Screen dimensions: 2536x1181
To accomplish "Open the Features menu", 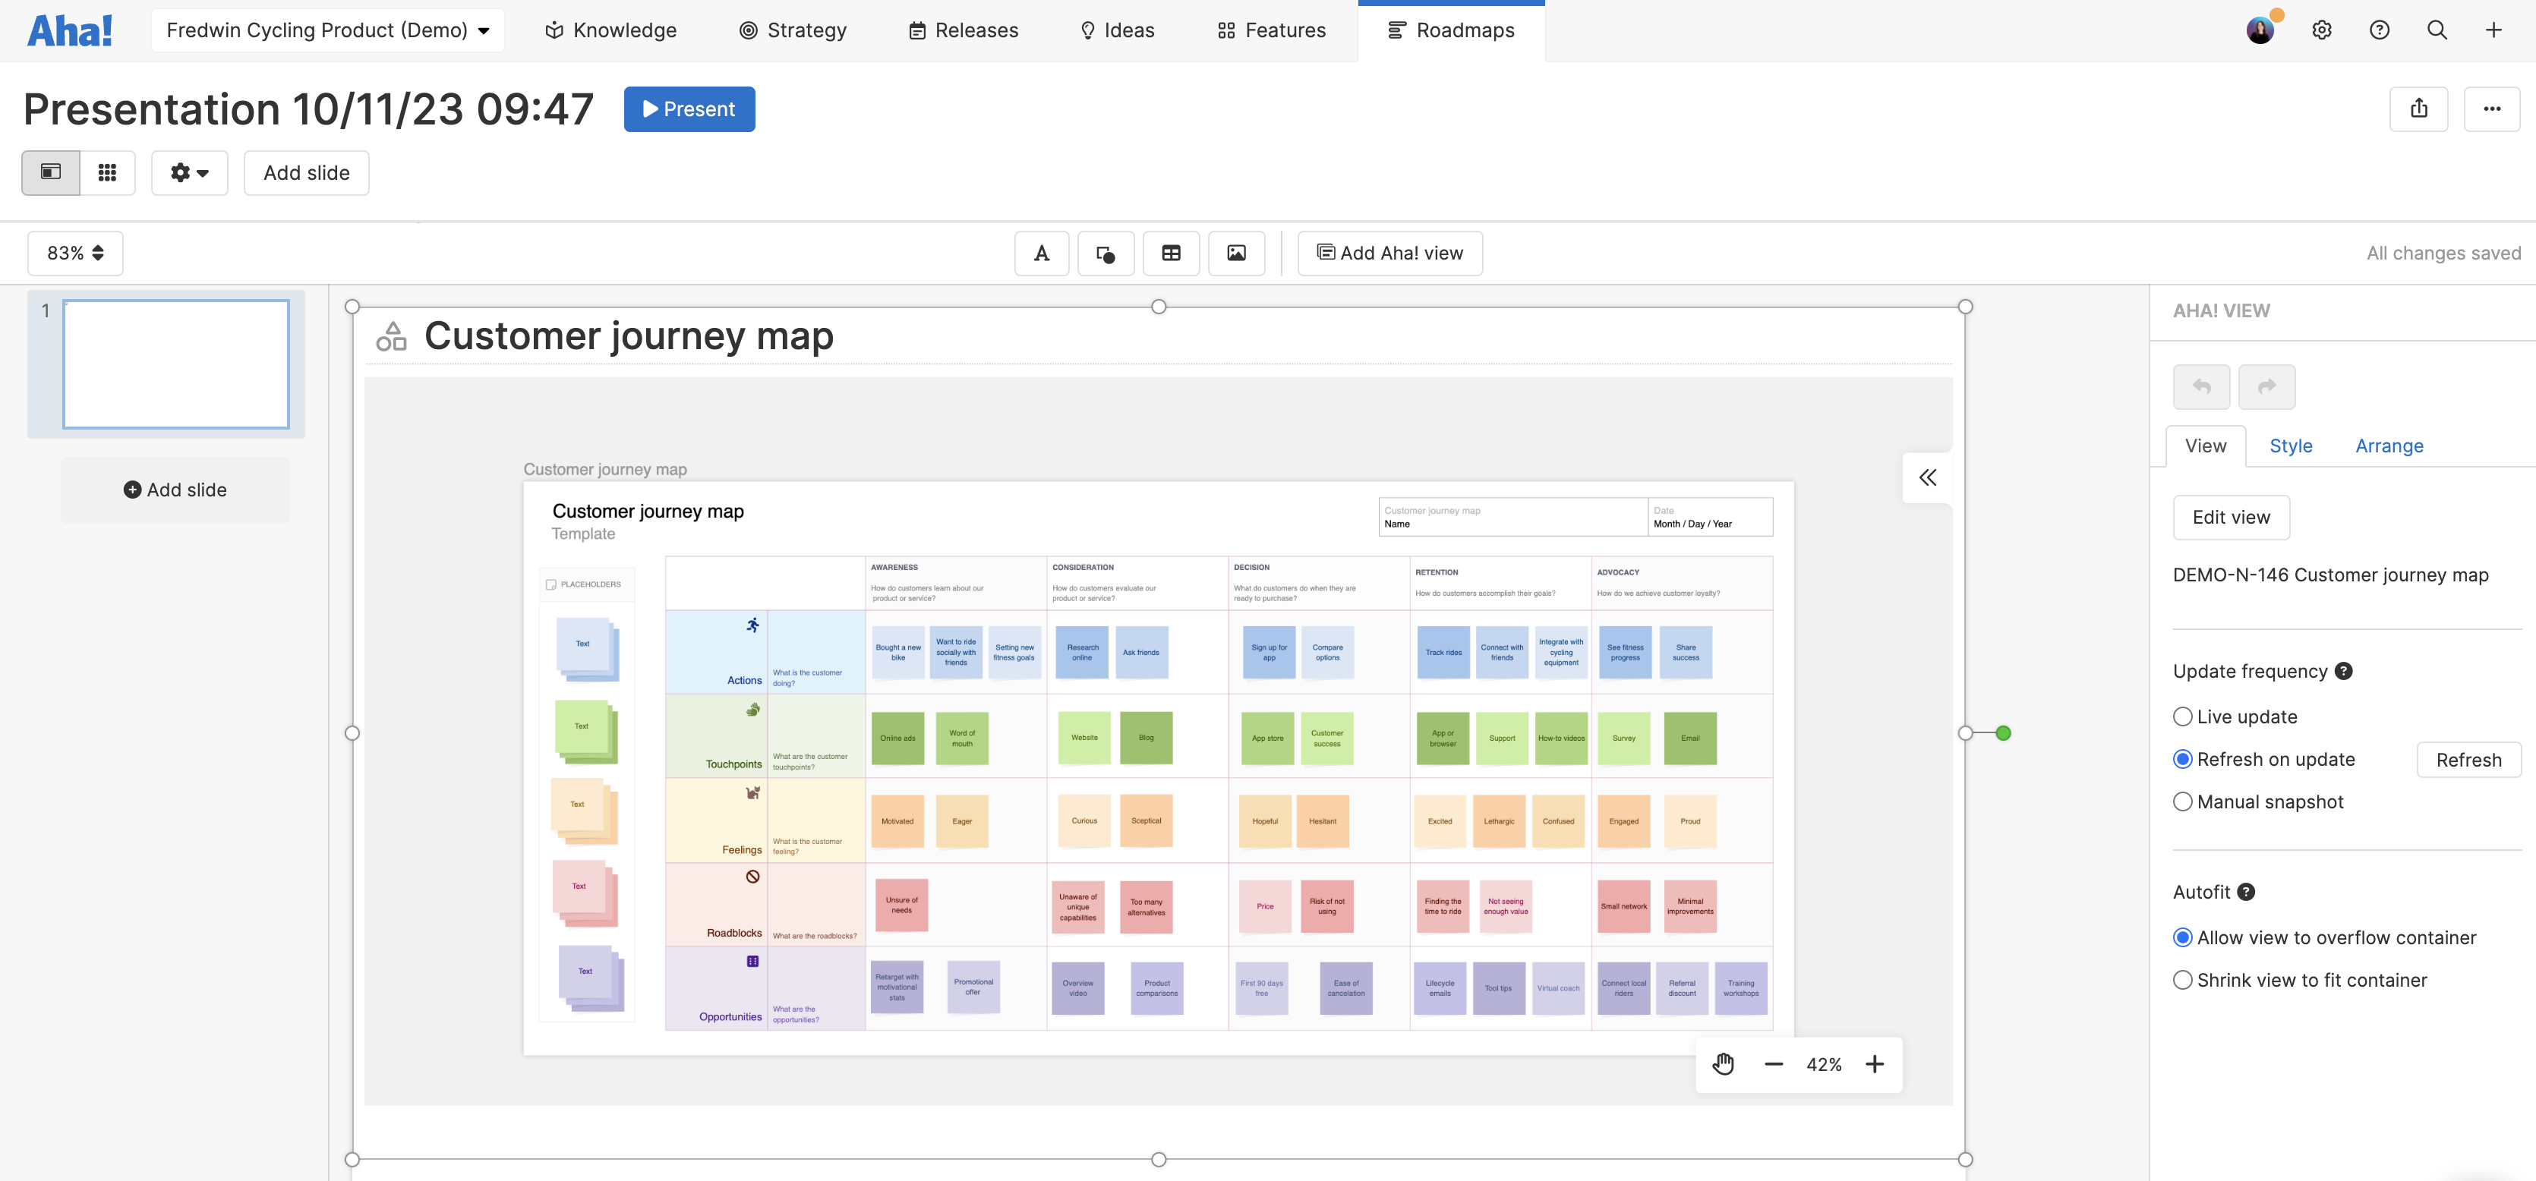I will pyautogui.click(x=1271, y=30).
